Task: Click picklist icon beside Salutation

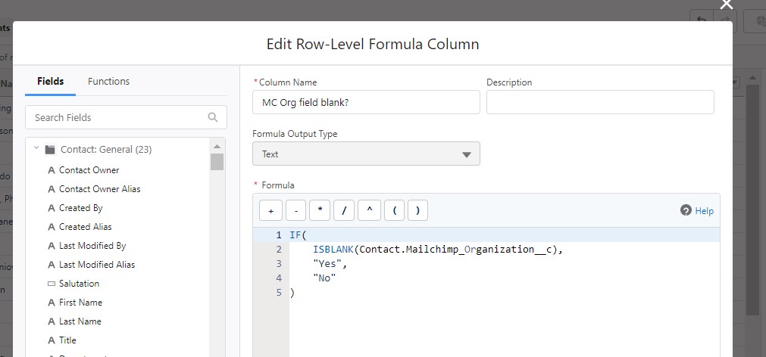Action: (x=52, y=284)
